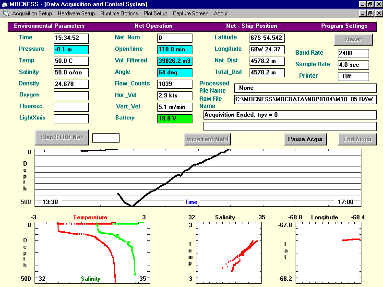Image resolution: width=383 pixels, height=287 pixels.
Task: Select the Baud Rate field showing 2400
Action: tap(353, 53)
